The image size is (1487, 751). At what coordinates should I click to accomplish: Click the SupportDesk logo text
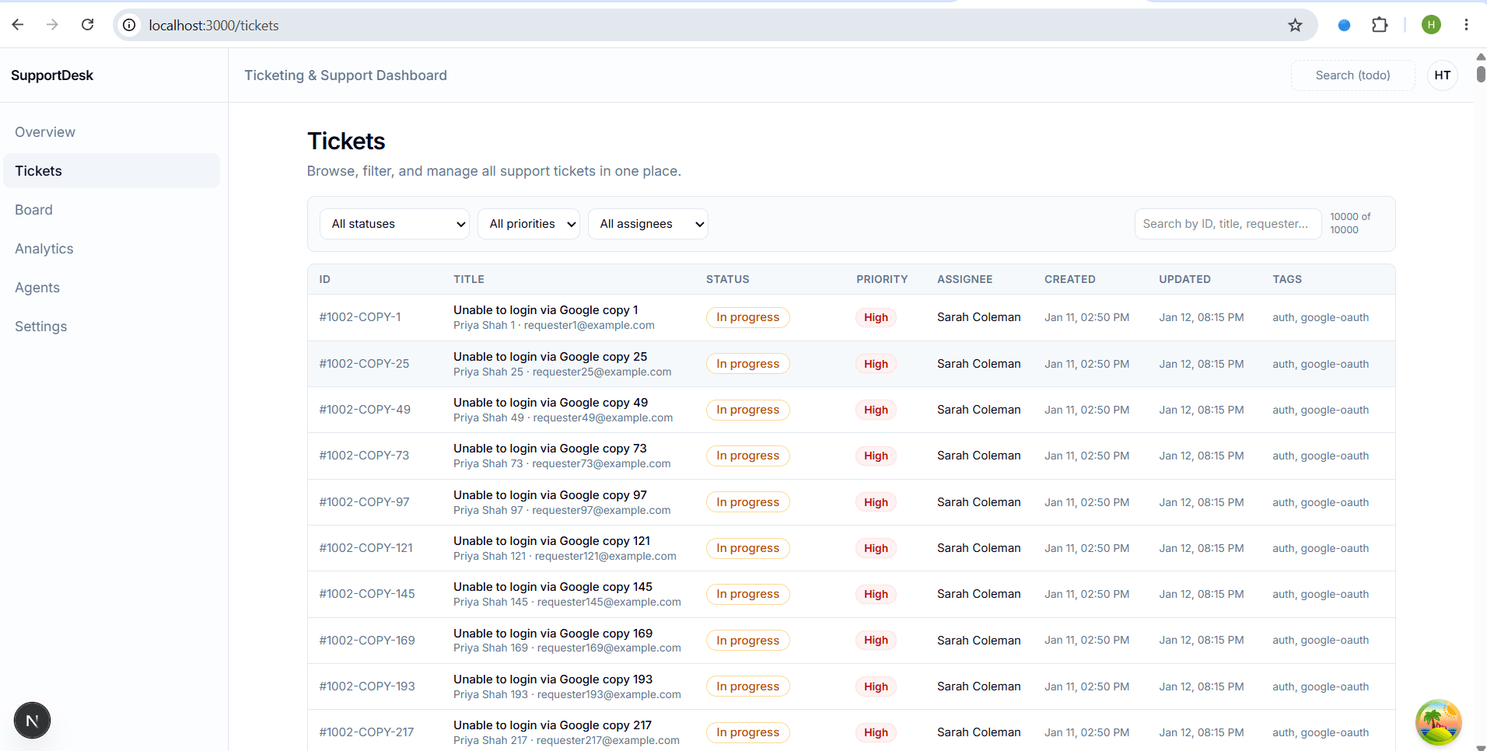pos(52,75)
